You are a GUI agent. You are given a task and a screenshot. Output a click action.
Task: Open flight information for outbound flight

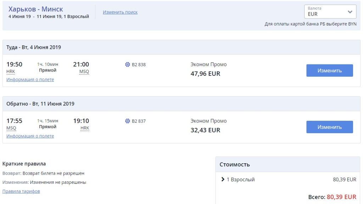click(30, 80)
